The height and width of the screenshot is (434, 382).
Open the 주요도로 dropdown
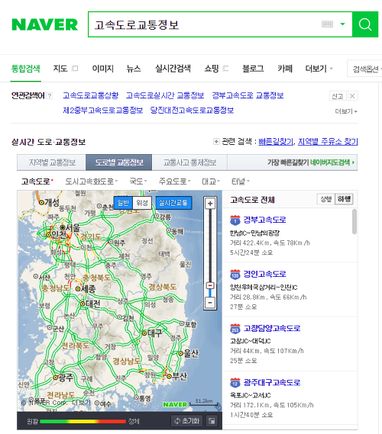[174, 182]
